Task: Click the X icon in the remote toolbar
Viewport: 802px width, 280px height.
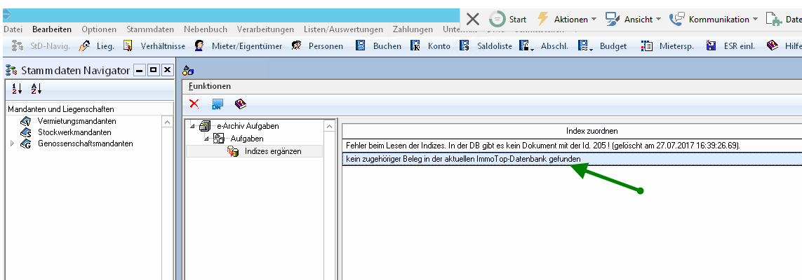Action: pyautogui.click(x=473, y=20)
